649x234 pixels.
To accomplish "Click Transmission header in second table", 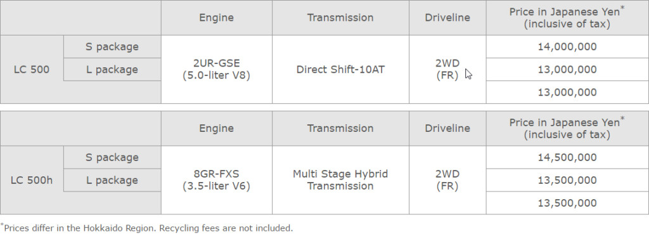I will (x=340, y=128).
